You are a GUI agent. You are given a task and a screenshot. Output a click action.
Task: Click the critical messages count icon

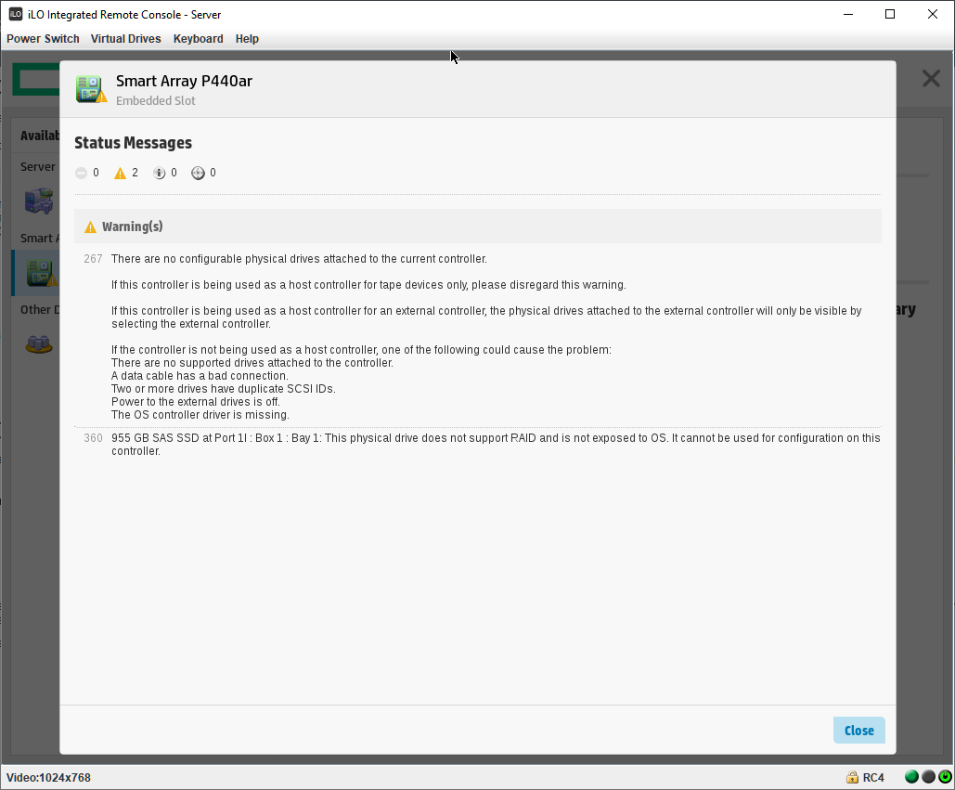(x=81, y=173)
